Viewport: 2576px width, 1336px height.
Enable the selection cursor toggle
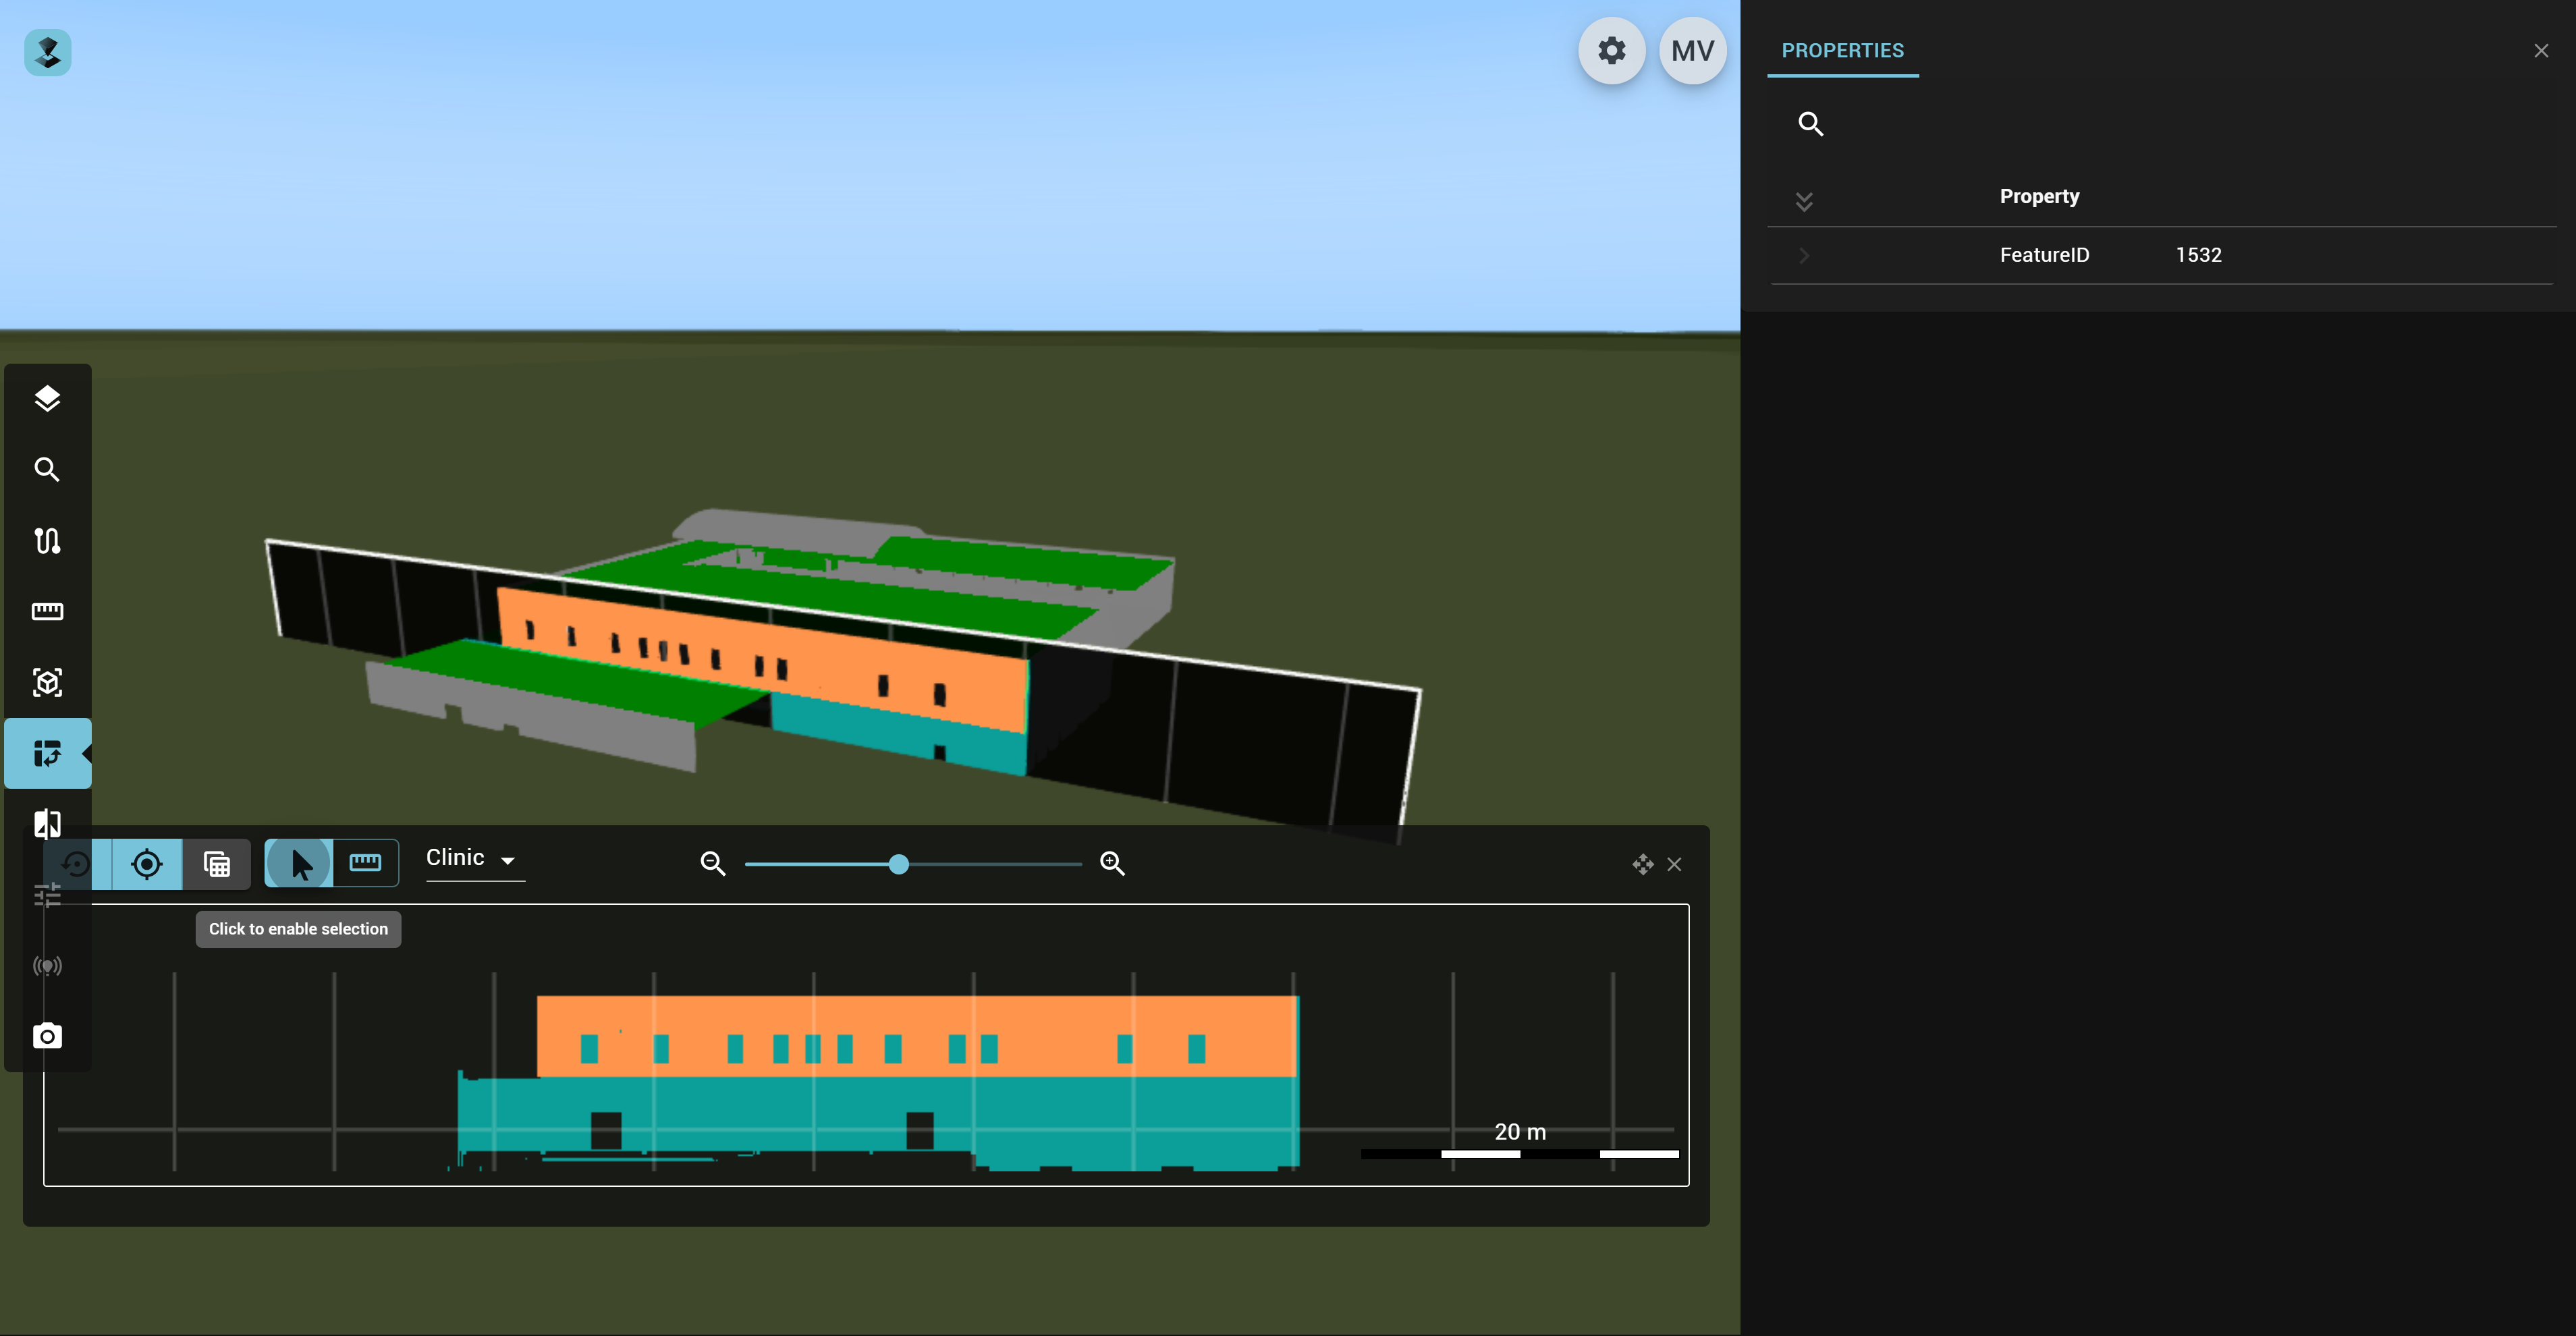297,864
